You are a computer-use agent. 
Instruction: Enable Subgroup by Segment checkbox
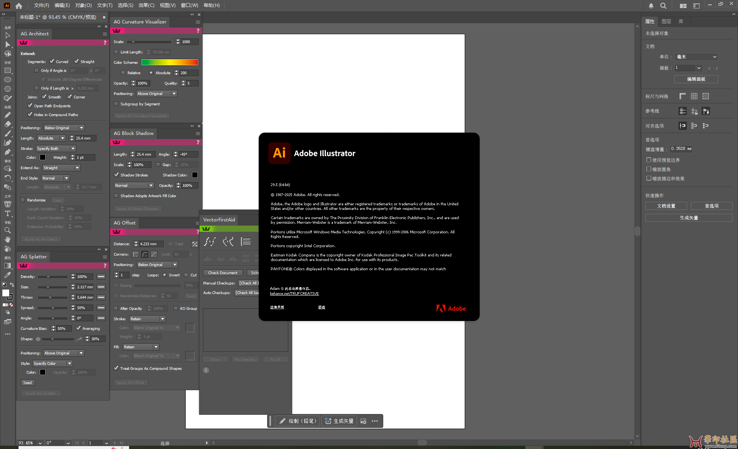116,104
